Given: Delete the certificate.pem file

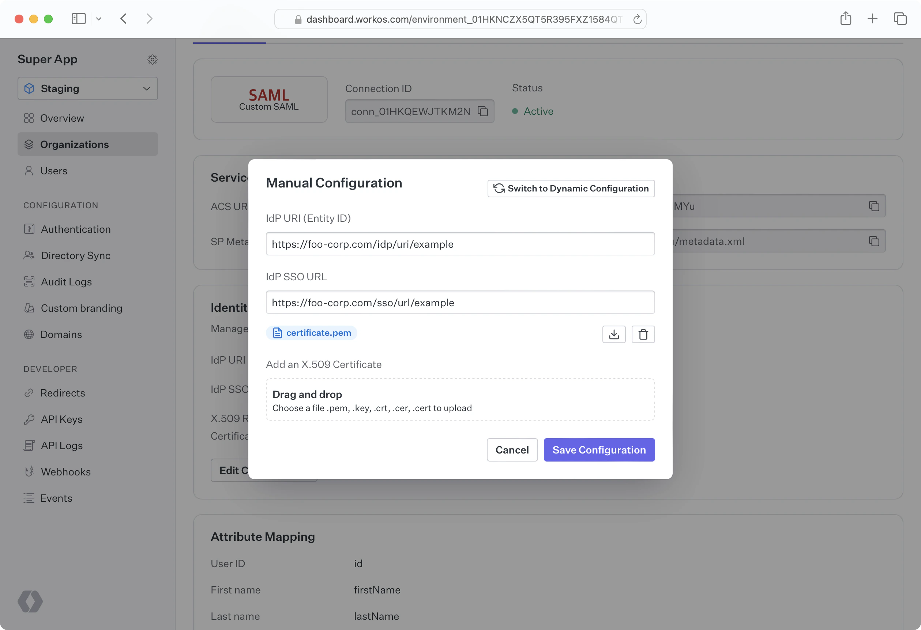Looking at the screenshot, I should click(x=643, y=334).
